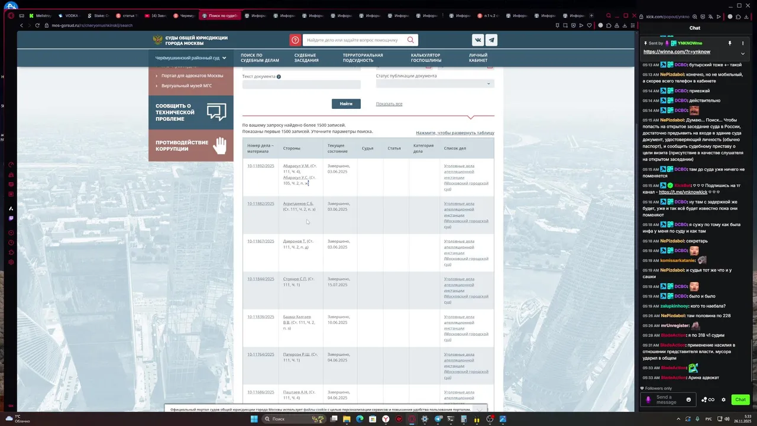Click Сообщить о технической проблеме banner
Viewport: 757px width, 426px height.
click(x=191, y=112)
